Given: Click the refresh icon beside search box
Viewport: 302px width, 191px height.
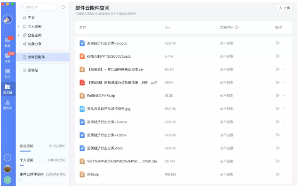Looking at the screenshot, I should [64, 8].
